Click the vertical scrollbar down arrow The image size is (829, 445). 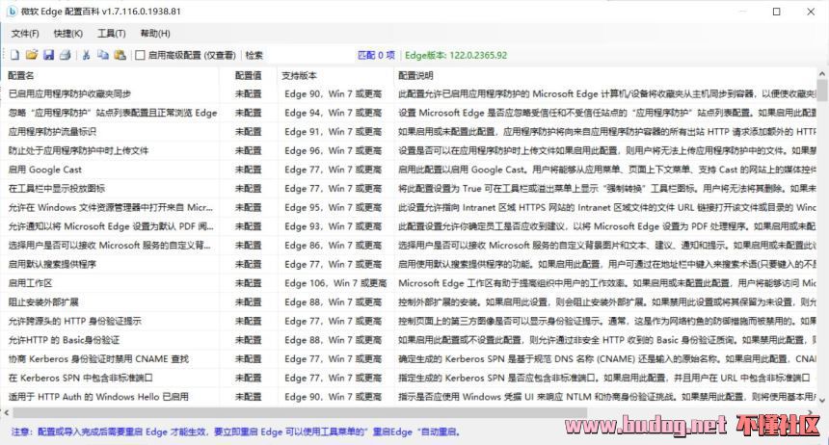click(822, 401)
